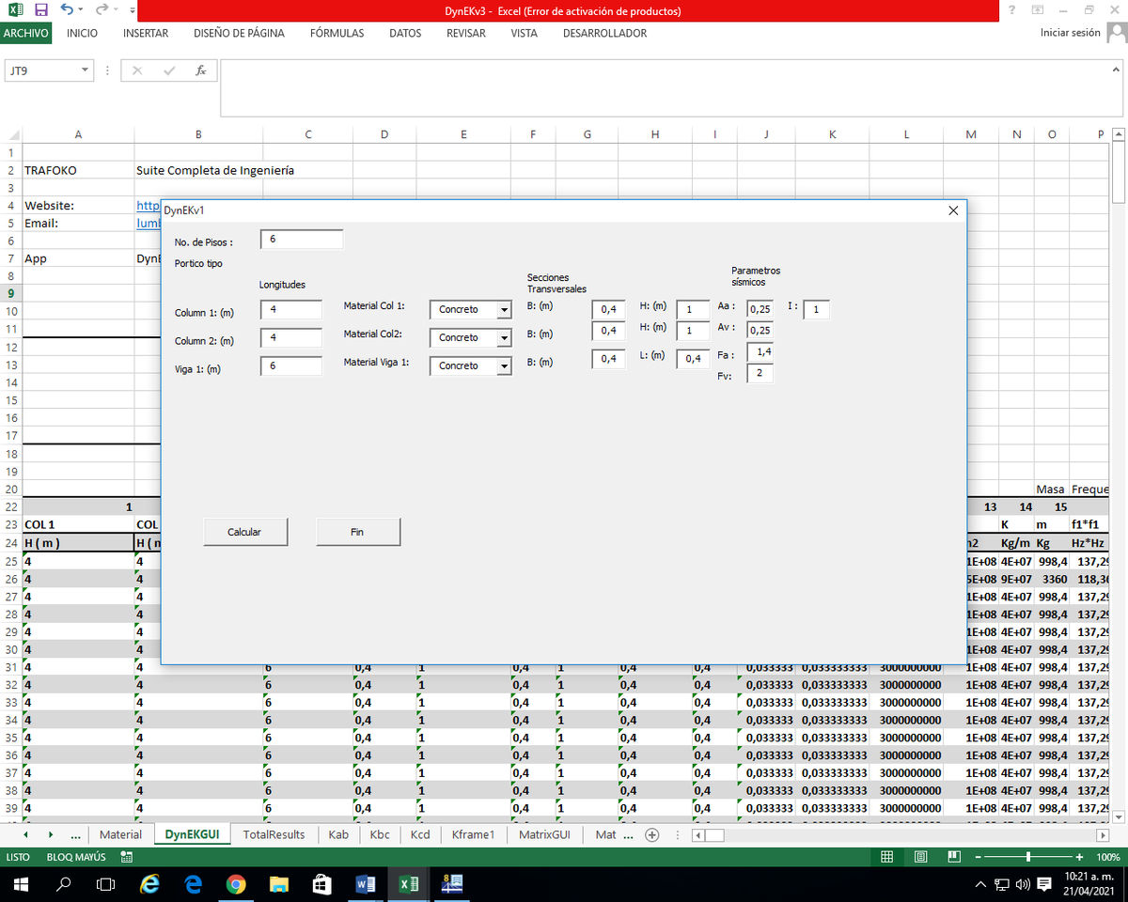
Task: Open Task View on the taskbar
Action: coord(106,884)
